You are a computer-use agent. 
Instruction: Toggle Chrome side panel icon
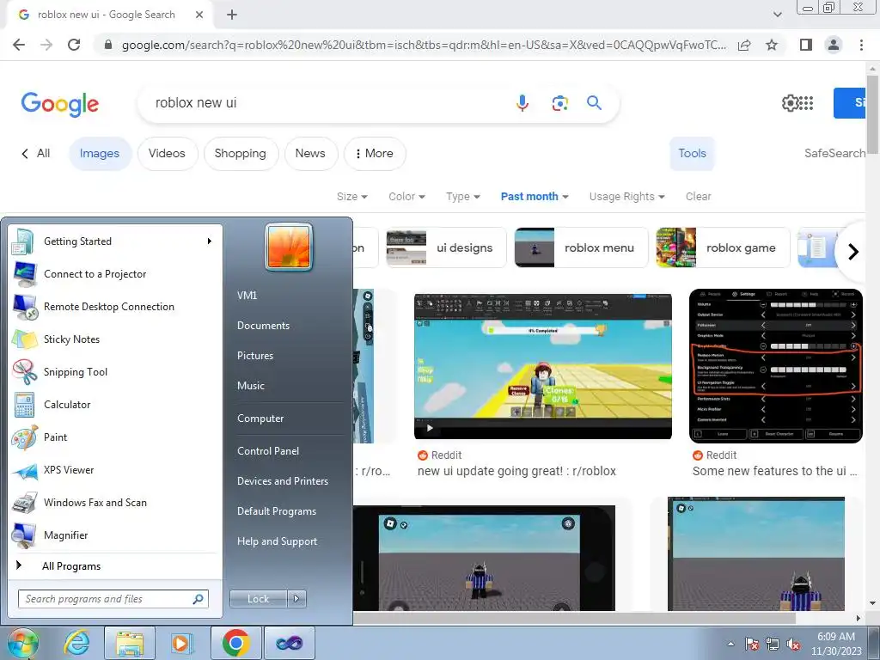[x=806, y=45]
